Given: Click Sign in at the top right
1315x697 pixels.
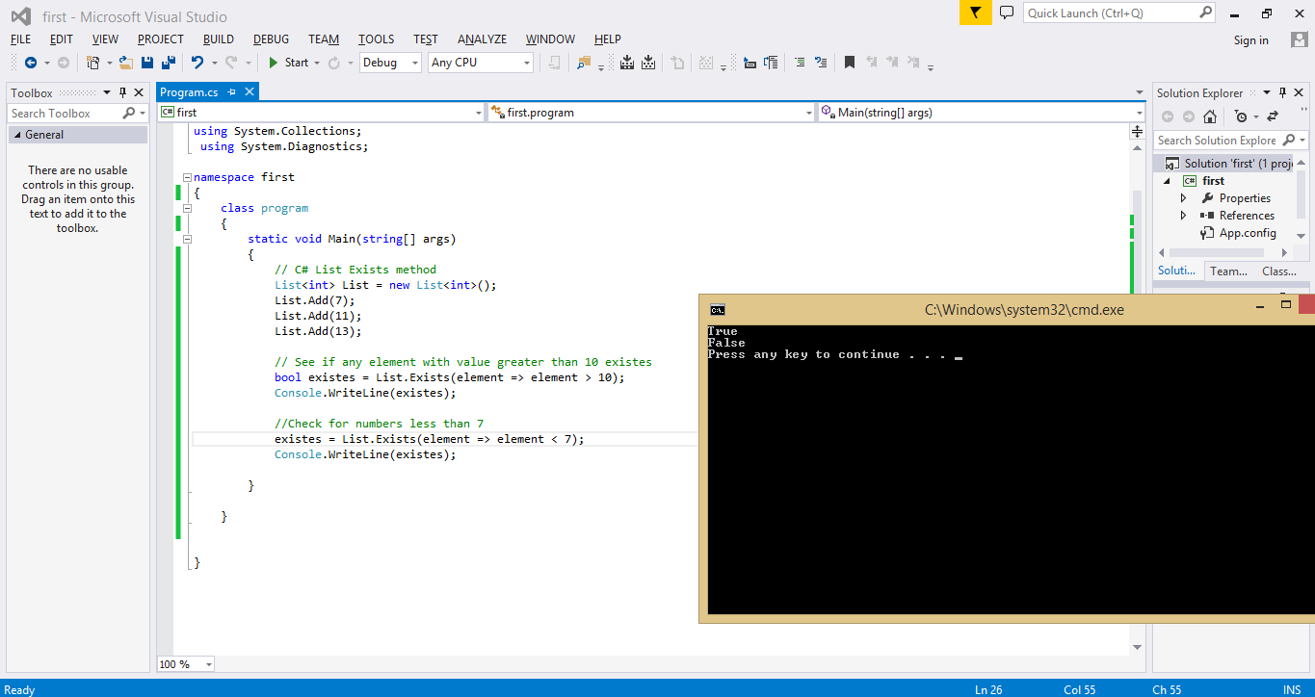Looking at the screenshot, I should (x=1250, y=40).
